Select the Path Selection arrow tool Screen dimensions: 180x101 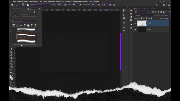11,61
